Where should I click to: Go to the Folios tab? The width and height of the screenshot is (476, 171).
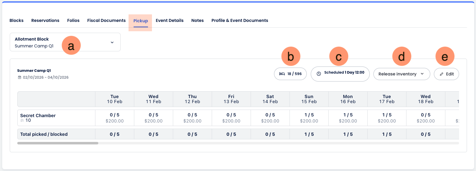point(73,20)
